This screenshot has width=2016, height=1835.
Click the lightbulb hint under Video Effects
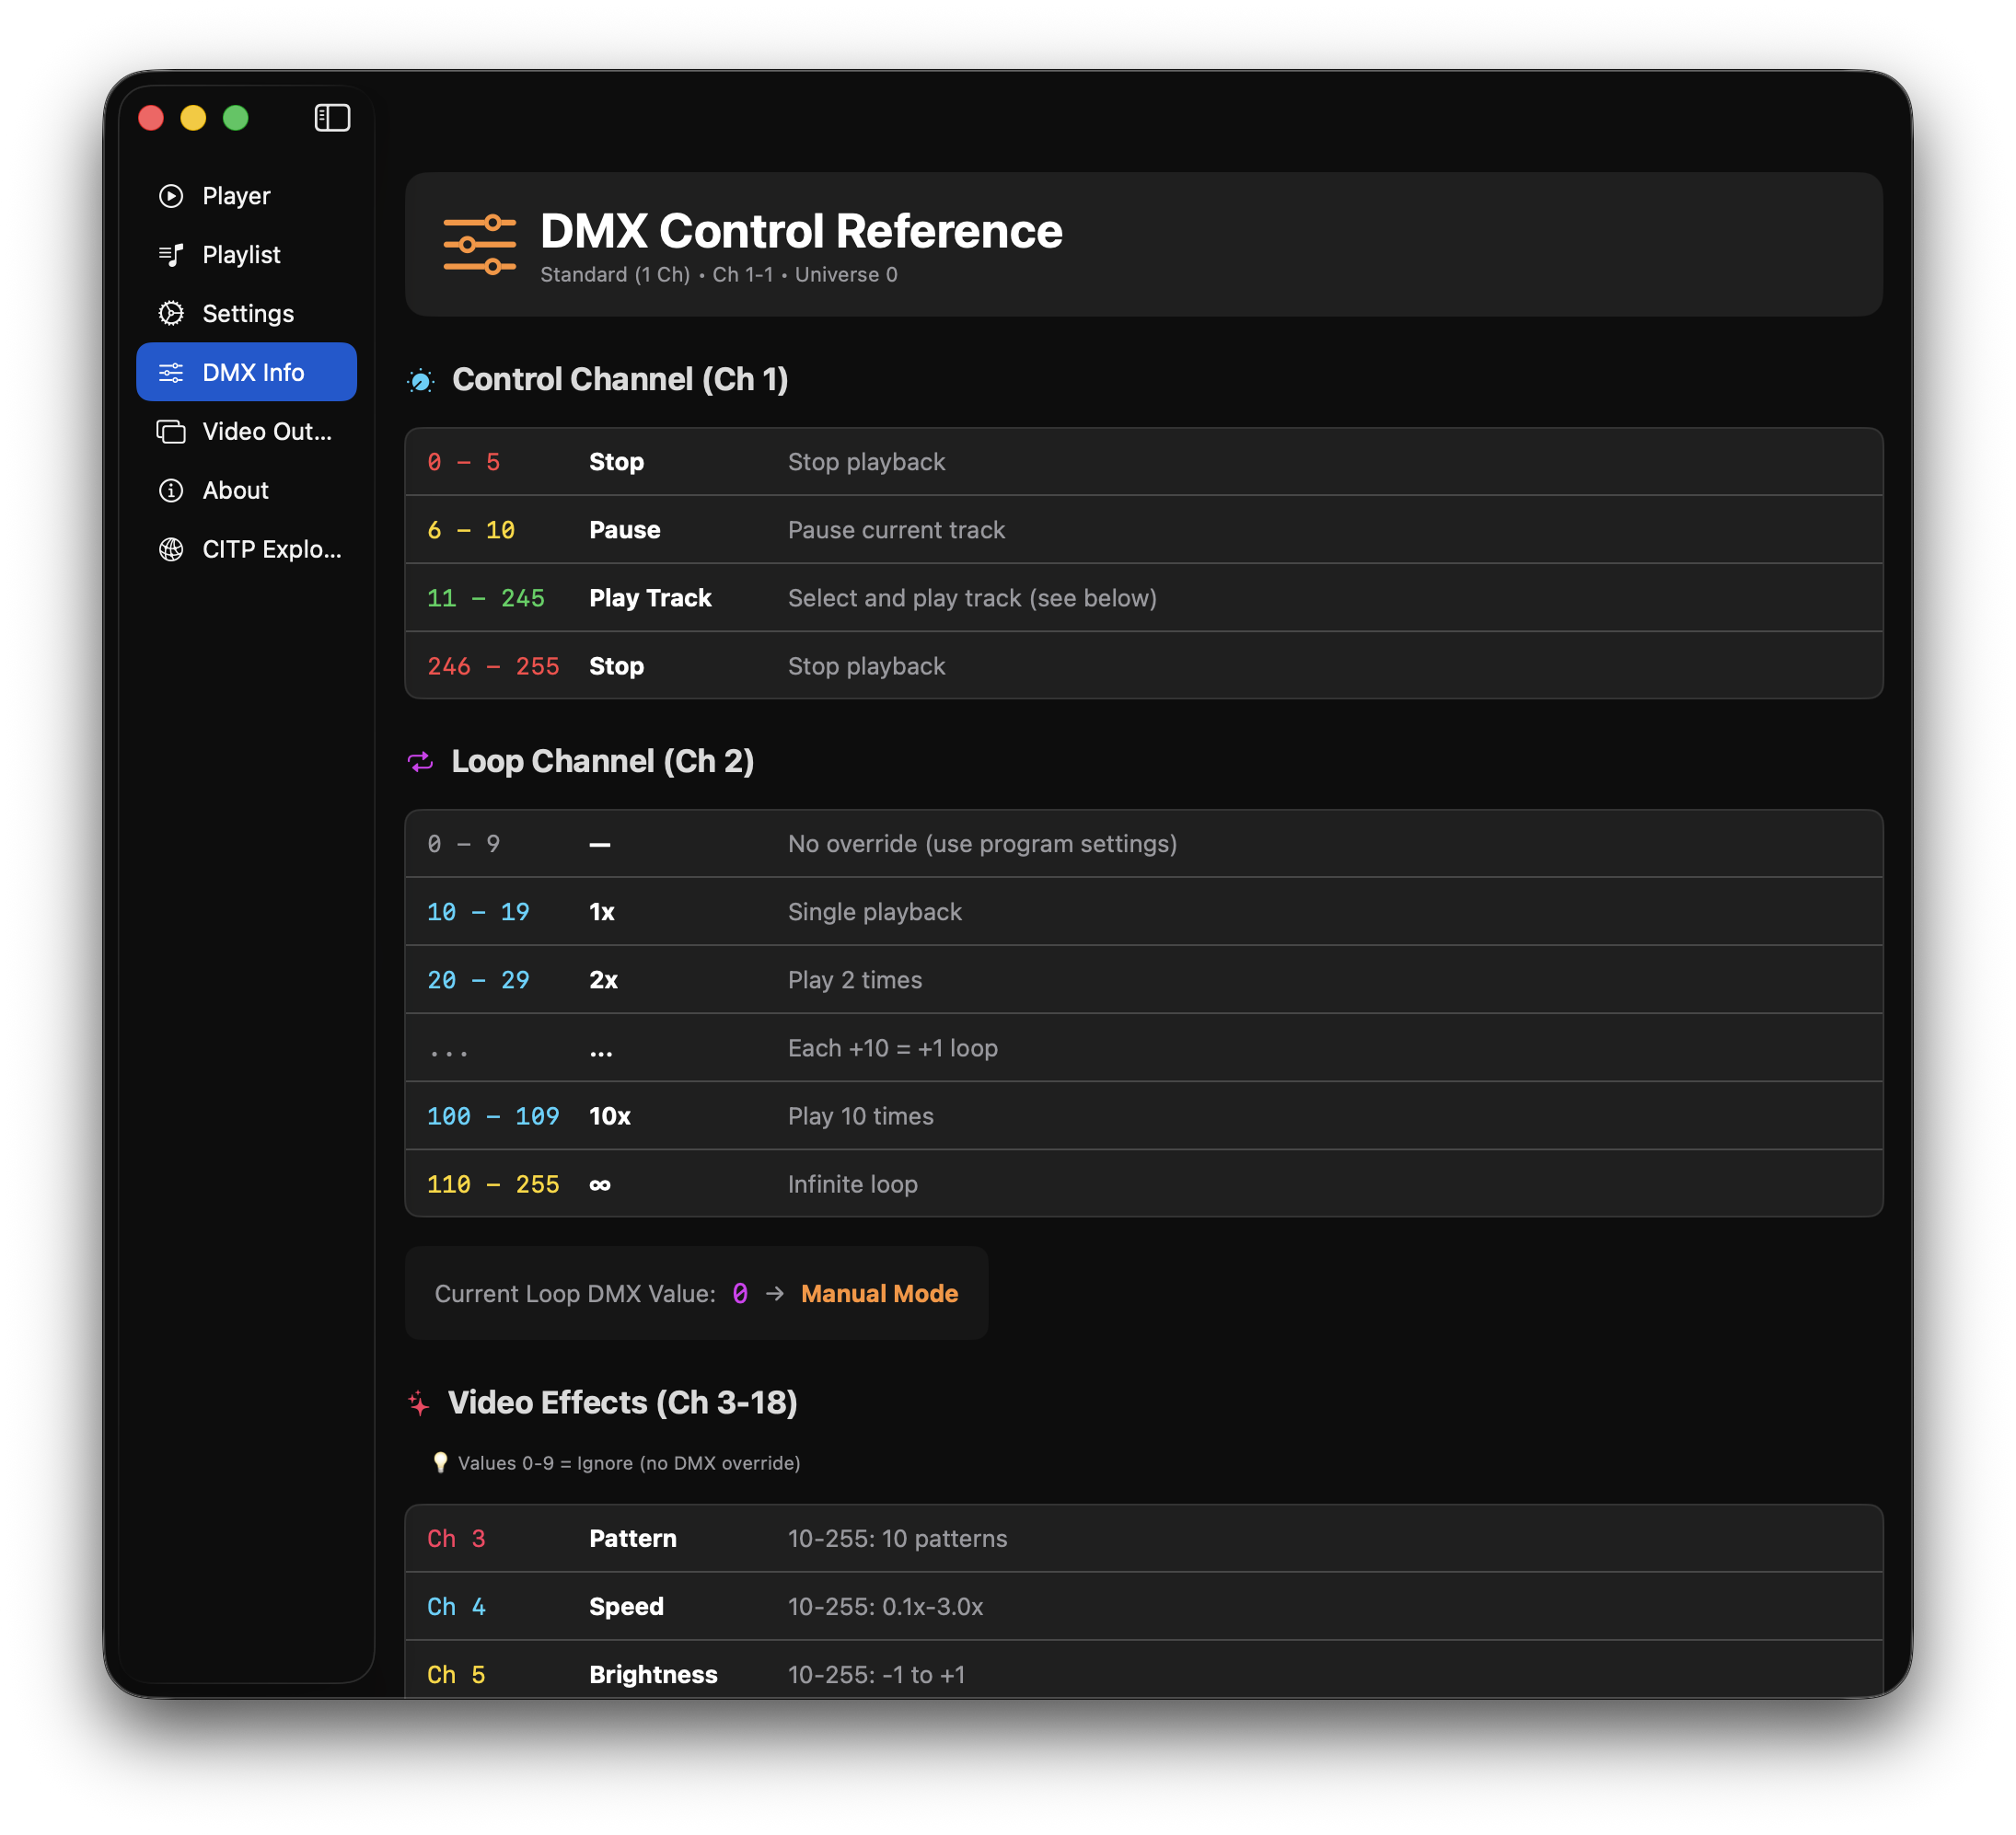pos(441,1462)
